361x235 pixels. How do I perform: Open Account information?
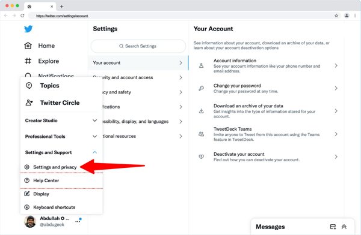point(267,65)
